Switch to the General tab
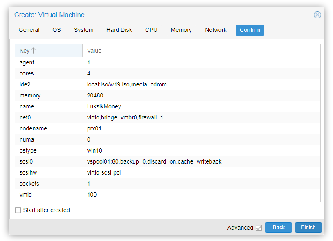The height and width of the screenshot is (241, 333). pyautogui.click(x=29, y=30)
